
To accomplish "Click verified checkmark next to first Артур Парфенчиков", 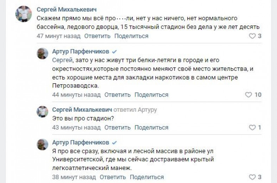I will 114,52.
